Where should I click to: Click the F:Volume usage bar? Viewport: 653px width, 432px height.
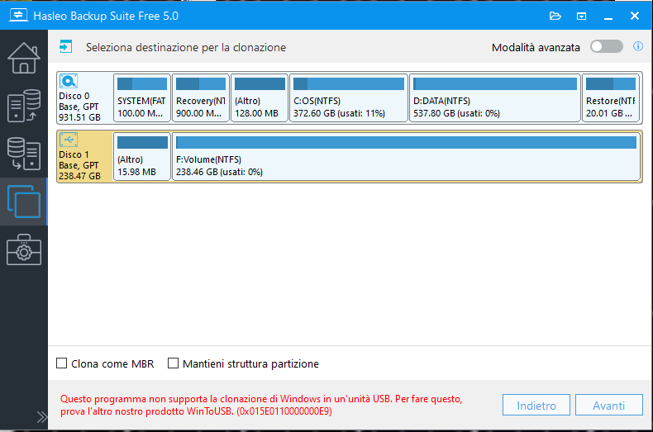pos(406,142)
